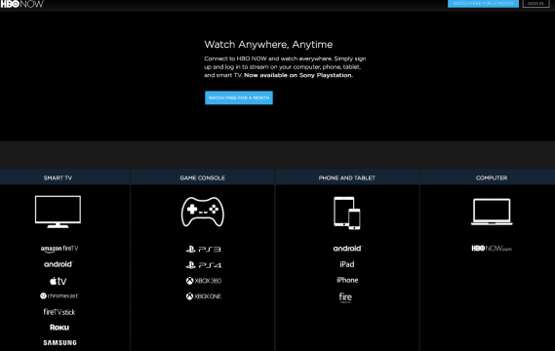
Task: Click the blue Watch Free For A Month button below text
Action: (239, 97)
